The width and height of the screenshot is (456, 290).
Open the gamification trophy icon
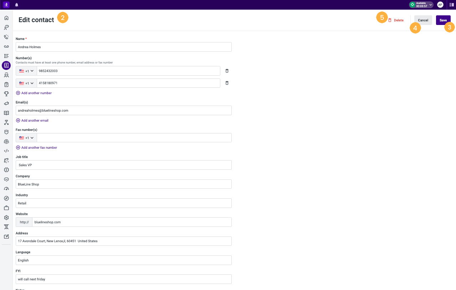click(6, 94)
